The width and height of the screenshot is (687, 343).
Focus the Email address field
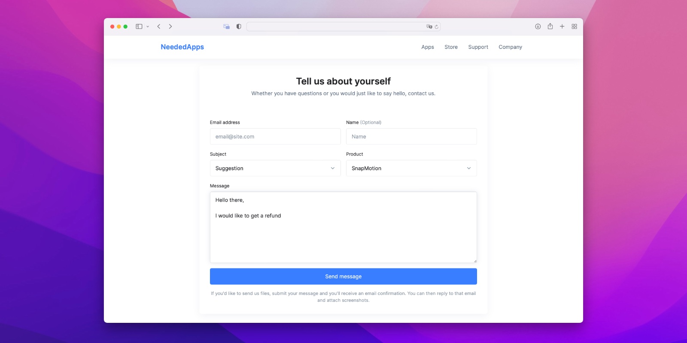275,136
